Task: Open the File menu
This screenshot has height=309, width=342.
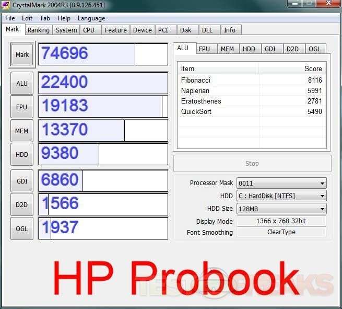Action: (x=10, y=18)
